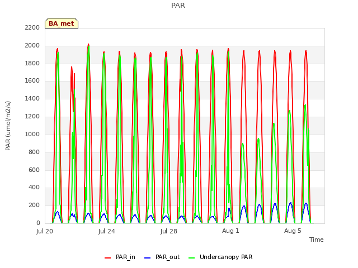Click the 1600 y-axis tick label
Viewport: 358px width, 268px height.
point(32,80)
